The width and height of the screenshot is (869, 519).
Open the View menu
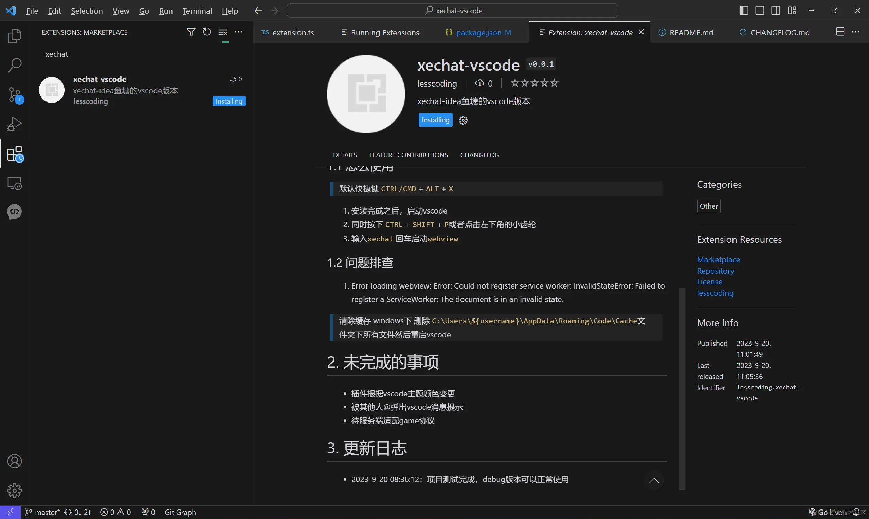pyautogui.click(x=121, y=11)
